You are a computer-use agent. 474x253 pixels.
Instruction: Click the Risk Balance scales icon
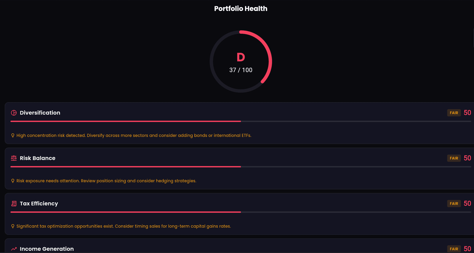pos(14,158)
